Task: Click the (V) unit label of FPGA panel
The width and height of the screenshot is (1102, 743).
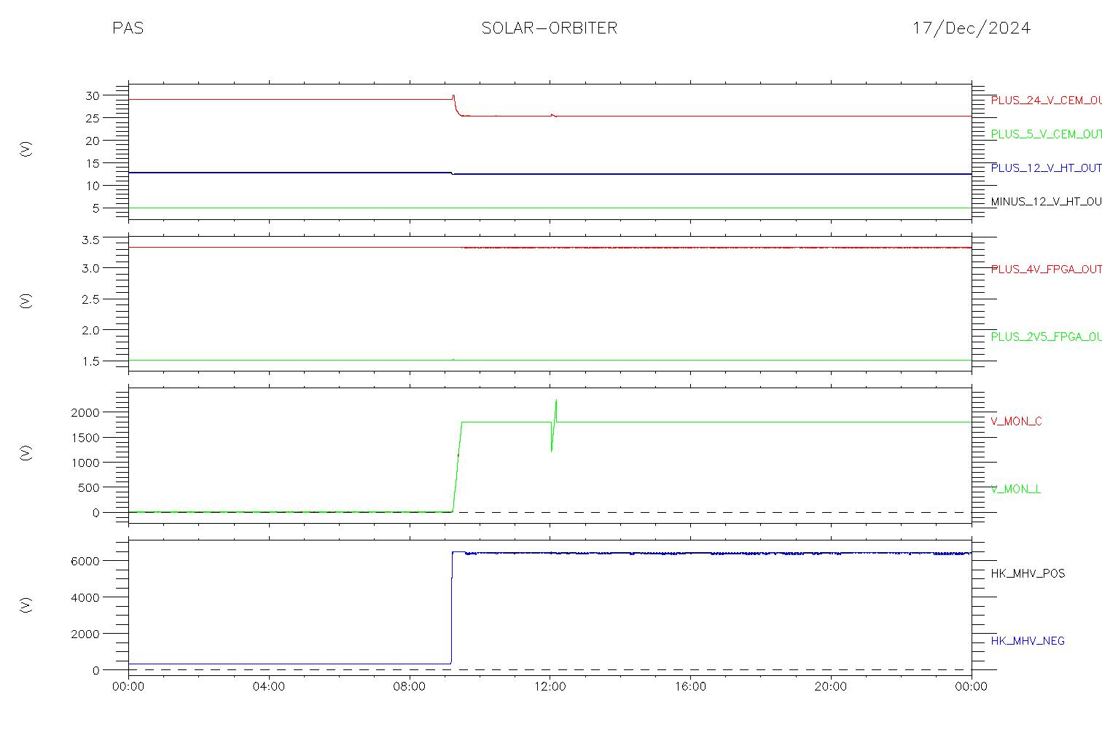Action: [x=26, y=301]
